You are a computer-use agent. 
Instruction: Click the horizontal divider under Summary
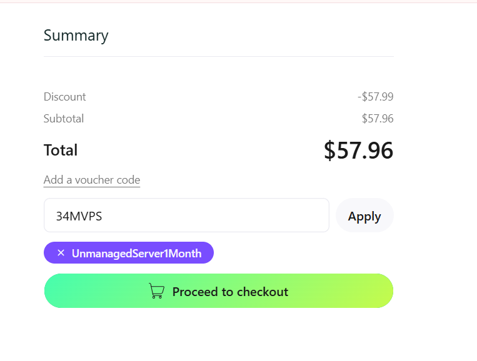[x=219, y=56]
